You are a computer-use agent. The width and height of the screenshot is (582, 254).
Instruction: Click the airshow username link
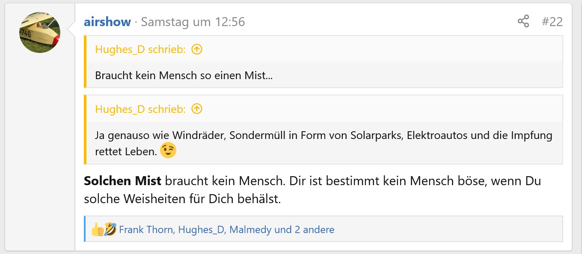[x=107, y=22]
